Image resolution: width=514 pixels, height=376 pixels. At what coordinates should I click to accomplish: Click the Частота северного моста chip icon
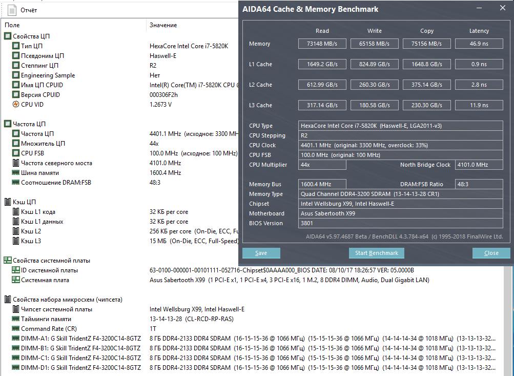[16, 163]
